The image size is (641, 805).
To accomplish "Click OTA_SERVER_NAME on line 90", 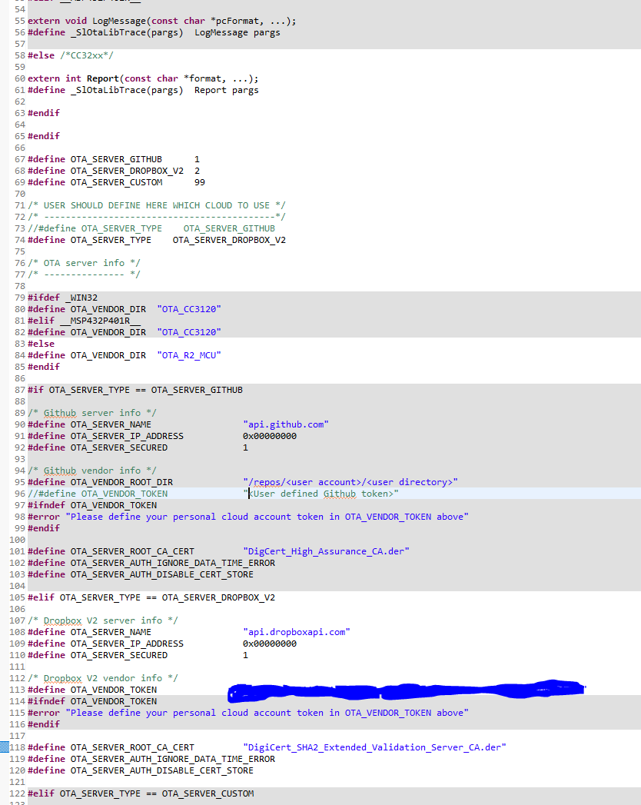I will coord(111,424).
